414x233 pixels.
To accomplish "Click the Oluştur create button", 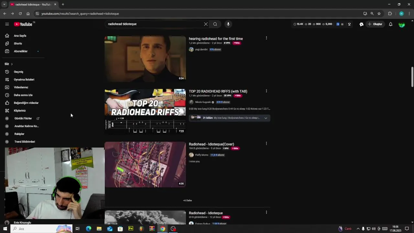I will click(375, 24).
